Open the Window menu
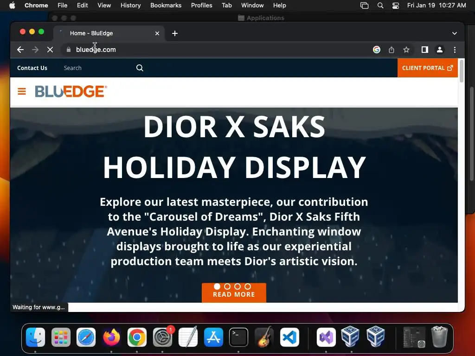475x356 pixels. click(252, 5)
